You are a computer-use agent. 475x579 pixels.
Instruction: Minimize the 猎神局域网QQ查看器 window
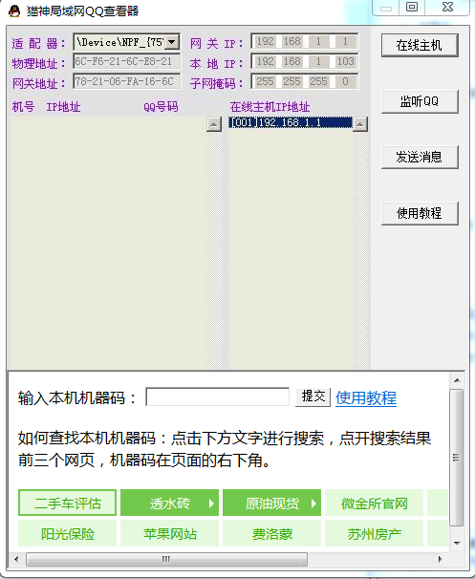pyautogui.click(x=386, y=8)
